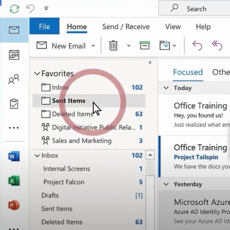Select the Home ribbon tab

tap(77, 27)
